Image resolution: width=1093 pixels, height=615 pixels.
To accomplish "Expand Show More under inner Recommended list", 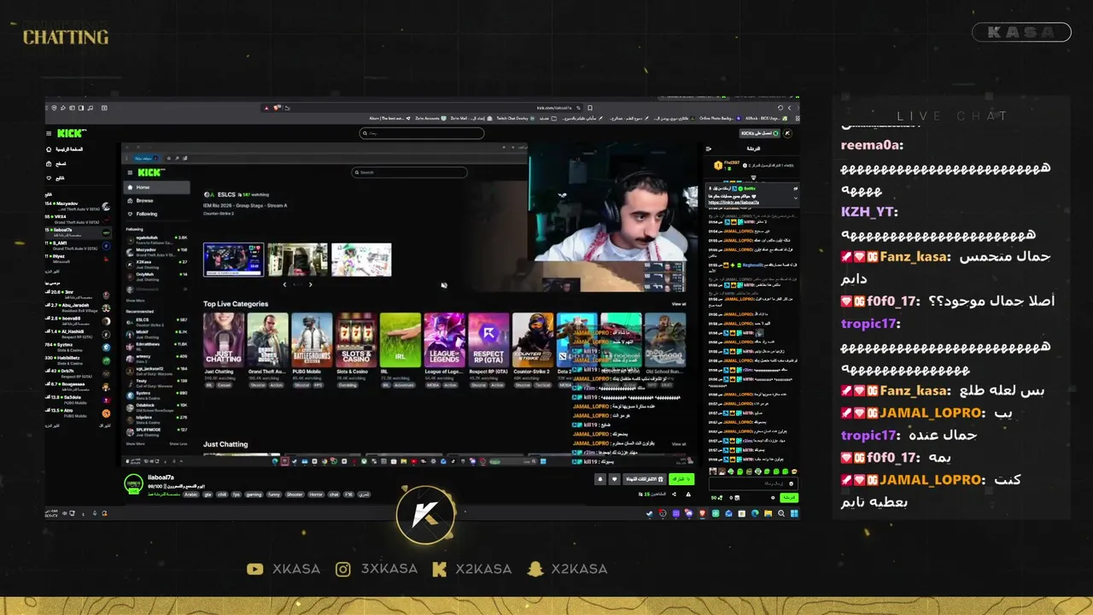I will pos(136,443).
